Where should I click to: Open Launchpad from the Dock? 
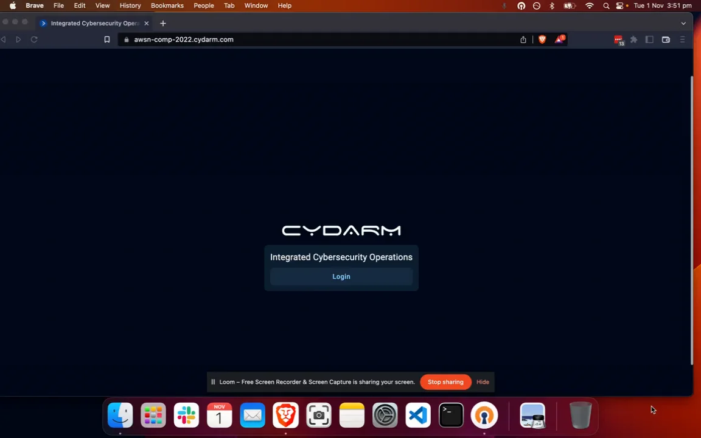tap(153, 415)
